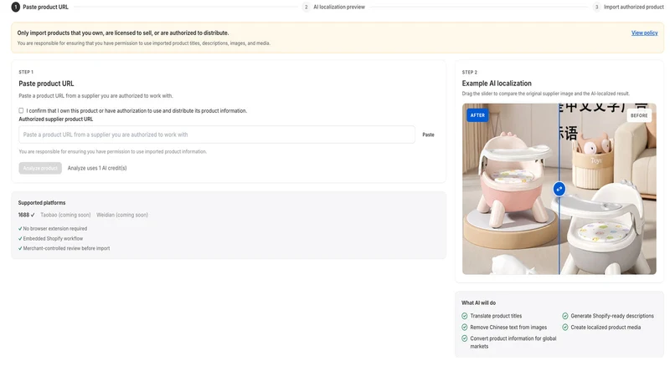The image size is (670, 376).
Task: Check the product authorization confirmation checkbox
Action: [x=21, y=110]
